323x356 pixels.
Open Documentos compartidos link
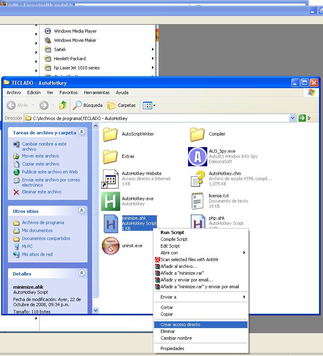click(x=46, y=238)
